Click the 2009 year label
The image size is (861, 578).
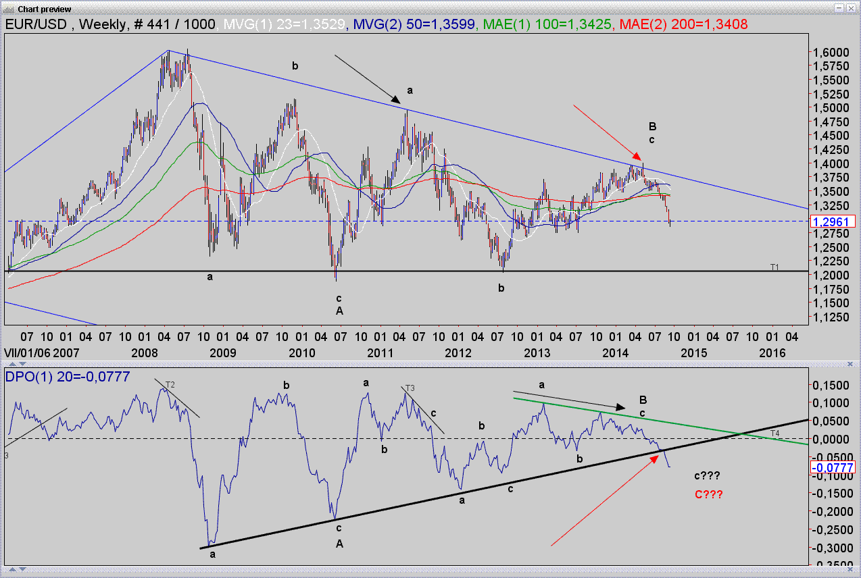click(x=222, y=353)
